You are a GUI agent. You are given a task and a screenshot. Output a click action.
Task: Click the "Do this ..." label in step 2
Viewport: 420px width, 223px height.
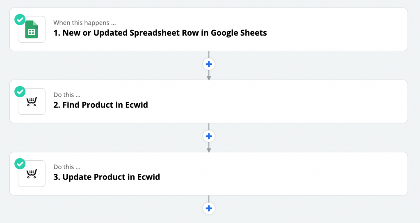click(67, 95)
